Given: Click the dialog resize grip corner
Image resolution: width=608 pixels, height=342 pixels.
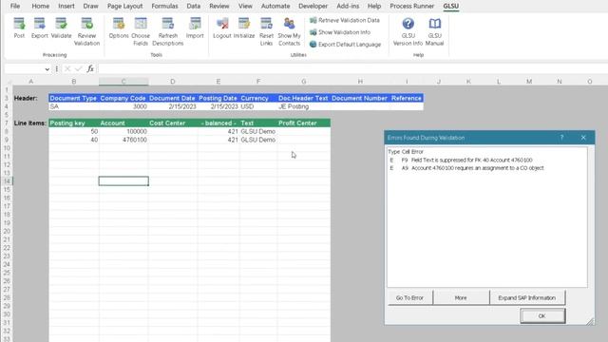Looking at the screenshot, I should click(x=590, y=321).
